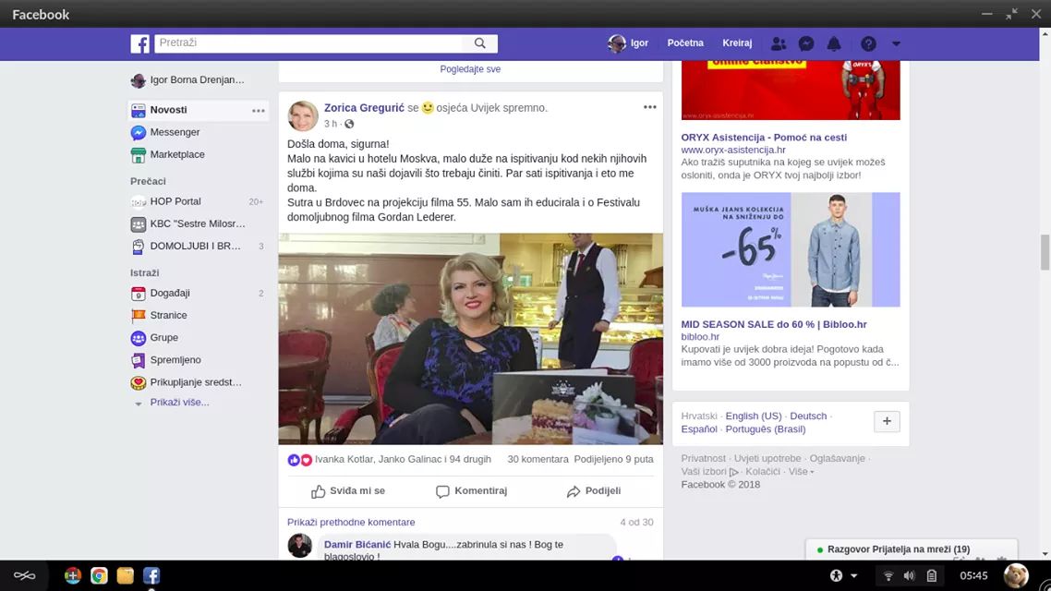Expand the account dropdown arrow in the header

point(896,43)
